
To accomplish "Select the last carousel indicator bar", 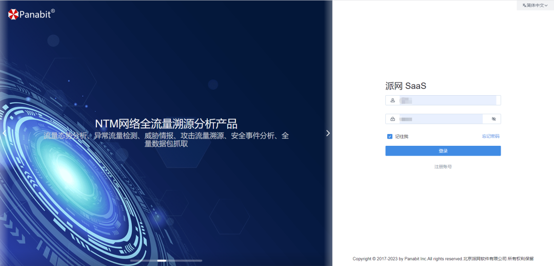I will [x=197, y=261].
